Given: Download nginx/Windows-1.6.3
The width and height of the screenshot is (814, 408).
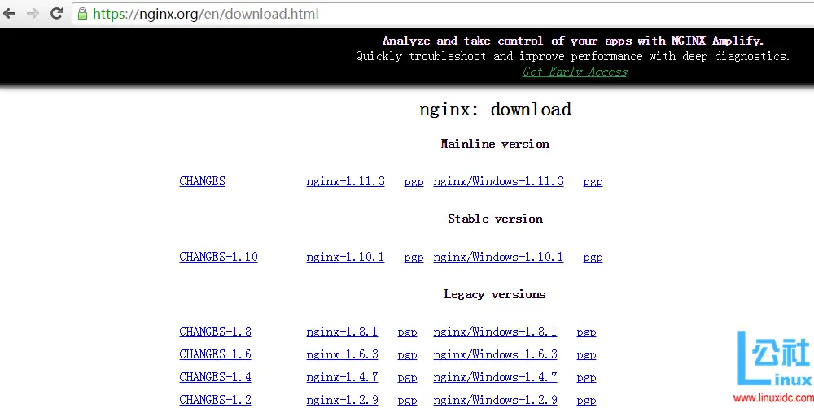Looking at the screenshot, I should [495, 354].
